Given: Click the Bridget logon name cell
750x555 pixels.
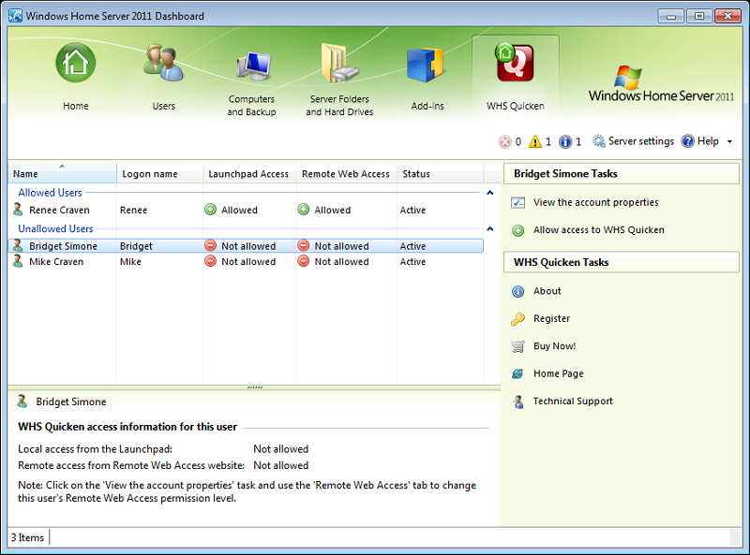Looking at the screenshot, I should click(x=136, y=246).
